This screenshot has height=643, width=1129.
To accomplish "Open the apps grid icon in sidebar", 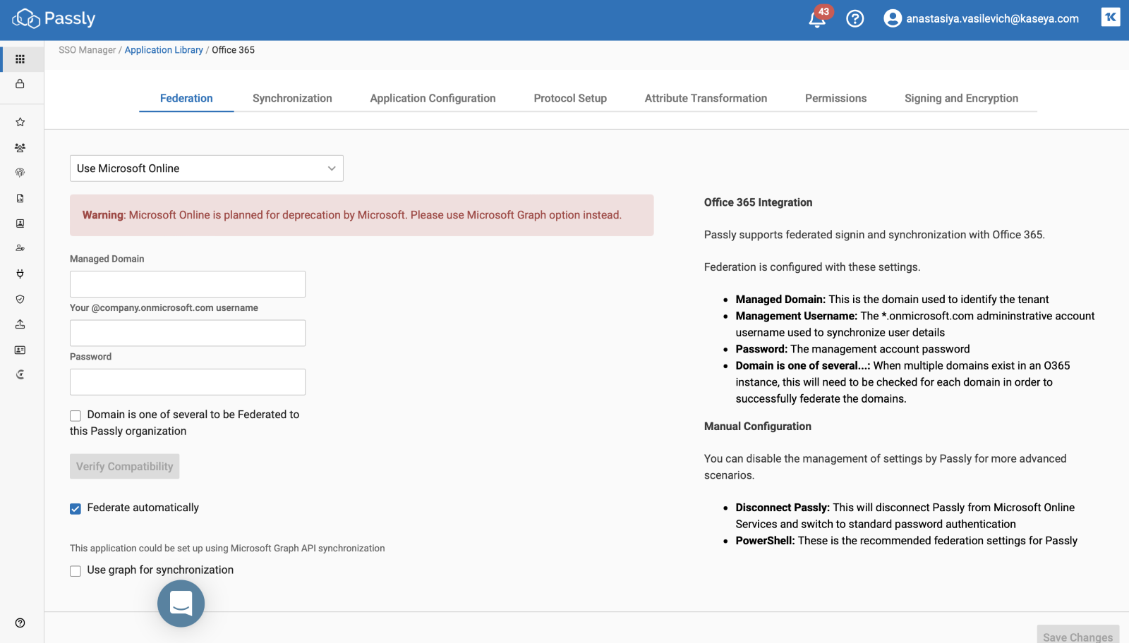I will [x=20, y=59].
